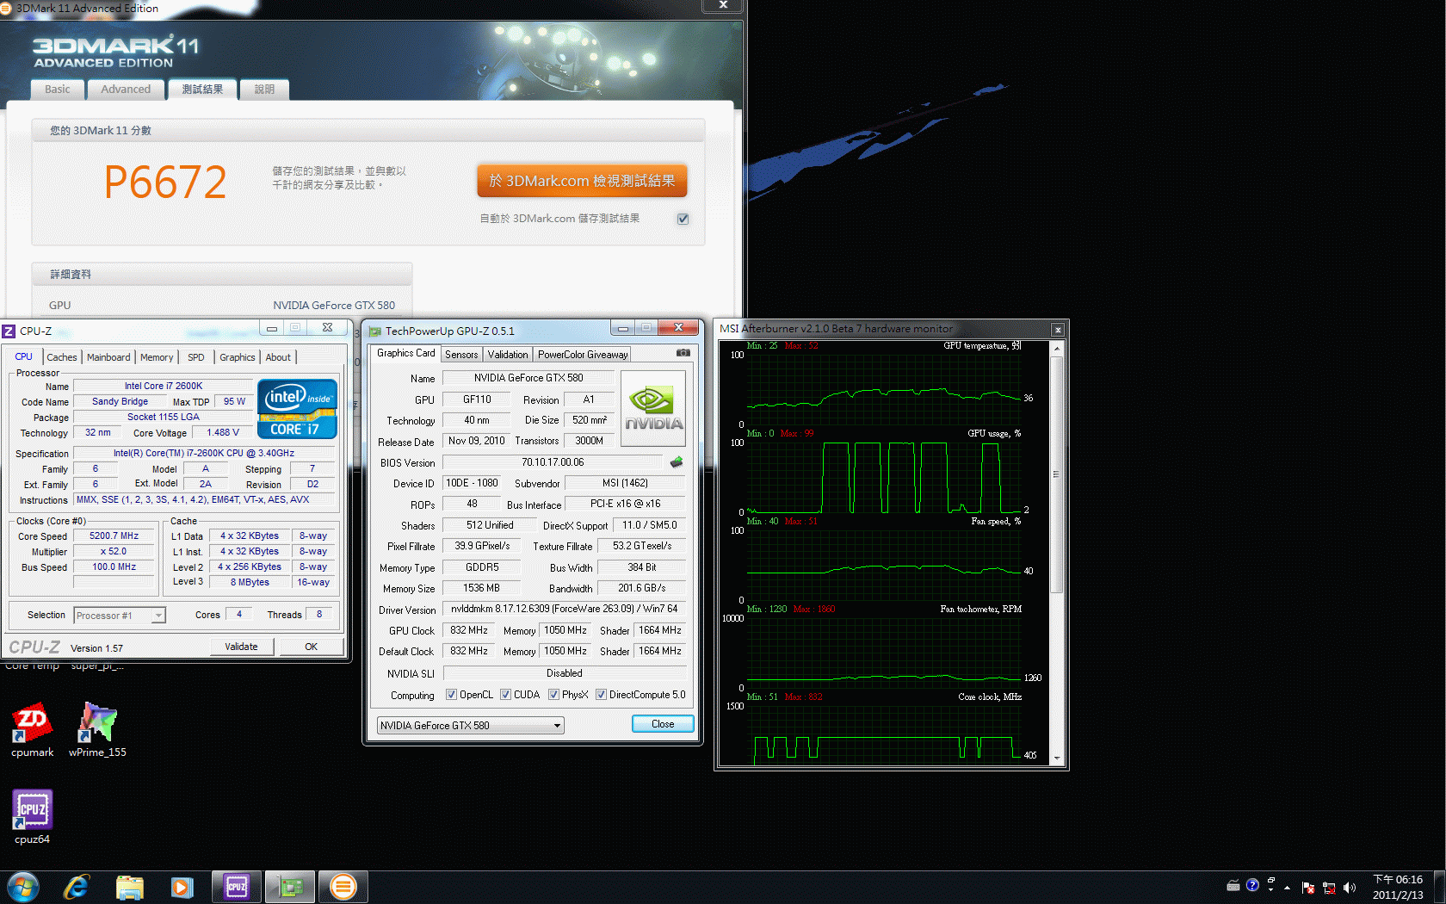Select the Memory tab in CPU-Z
1446x904 pixels.
(157, 357)
